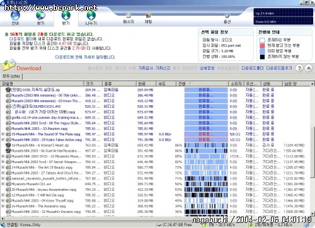Click the blue 이미 받은 부분 legend swatch
This screenshot has width=315, height=228.
(x=262, y=51)
